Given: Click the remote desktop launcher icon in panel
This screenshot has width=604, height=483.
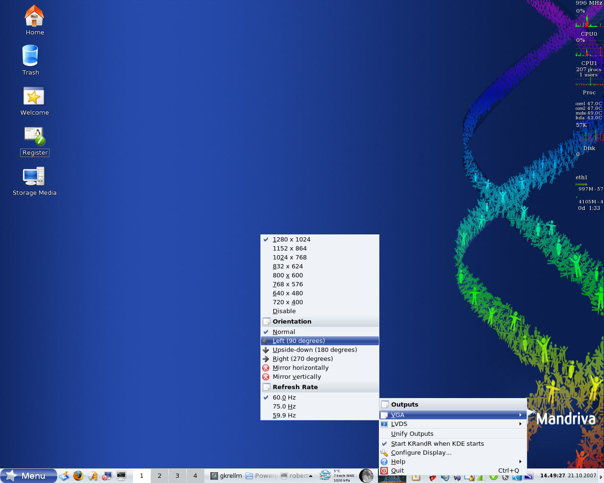Looking at the screenshot, I should point(107,475).
